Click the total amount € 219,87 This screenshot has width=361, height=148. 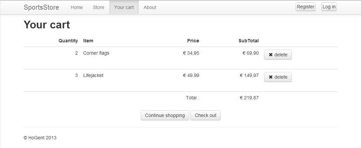(249, 98)
